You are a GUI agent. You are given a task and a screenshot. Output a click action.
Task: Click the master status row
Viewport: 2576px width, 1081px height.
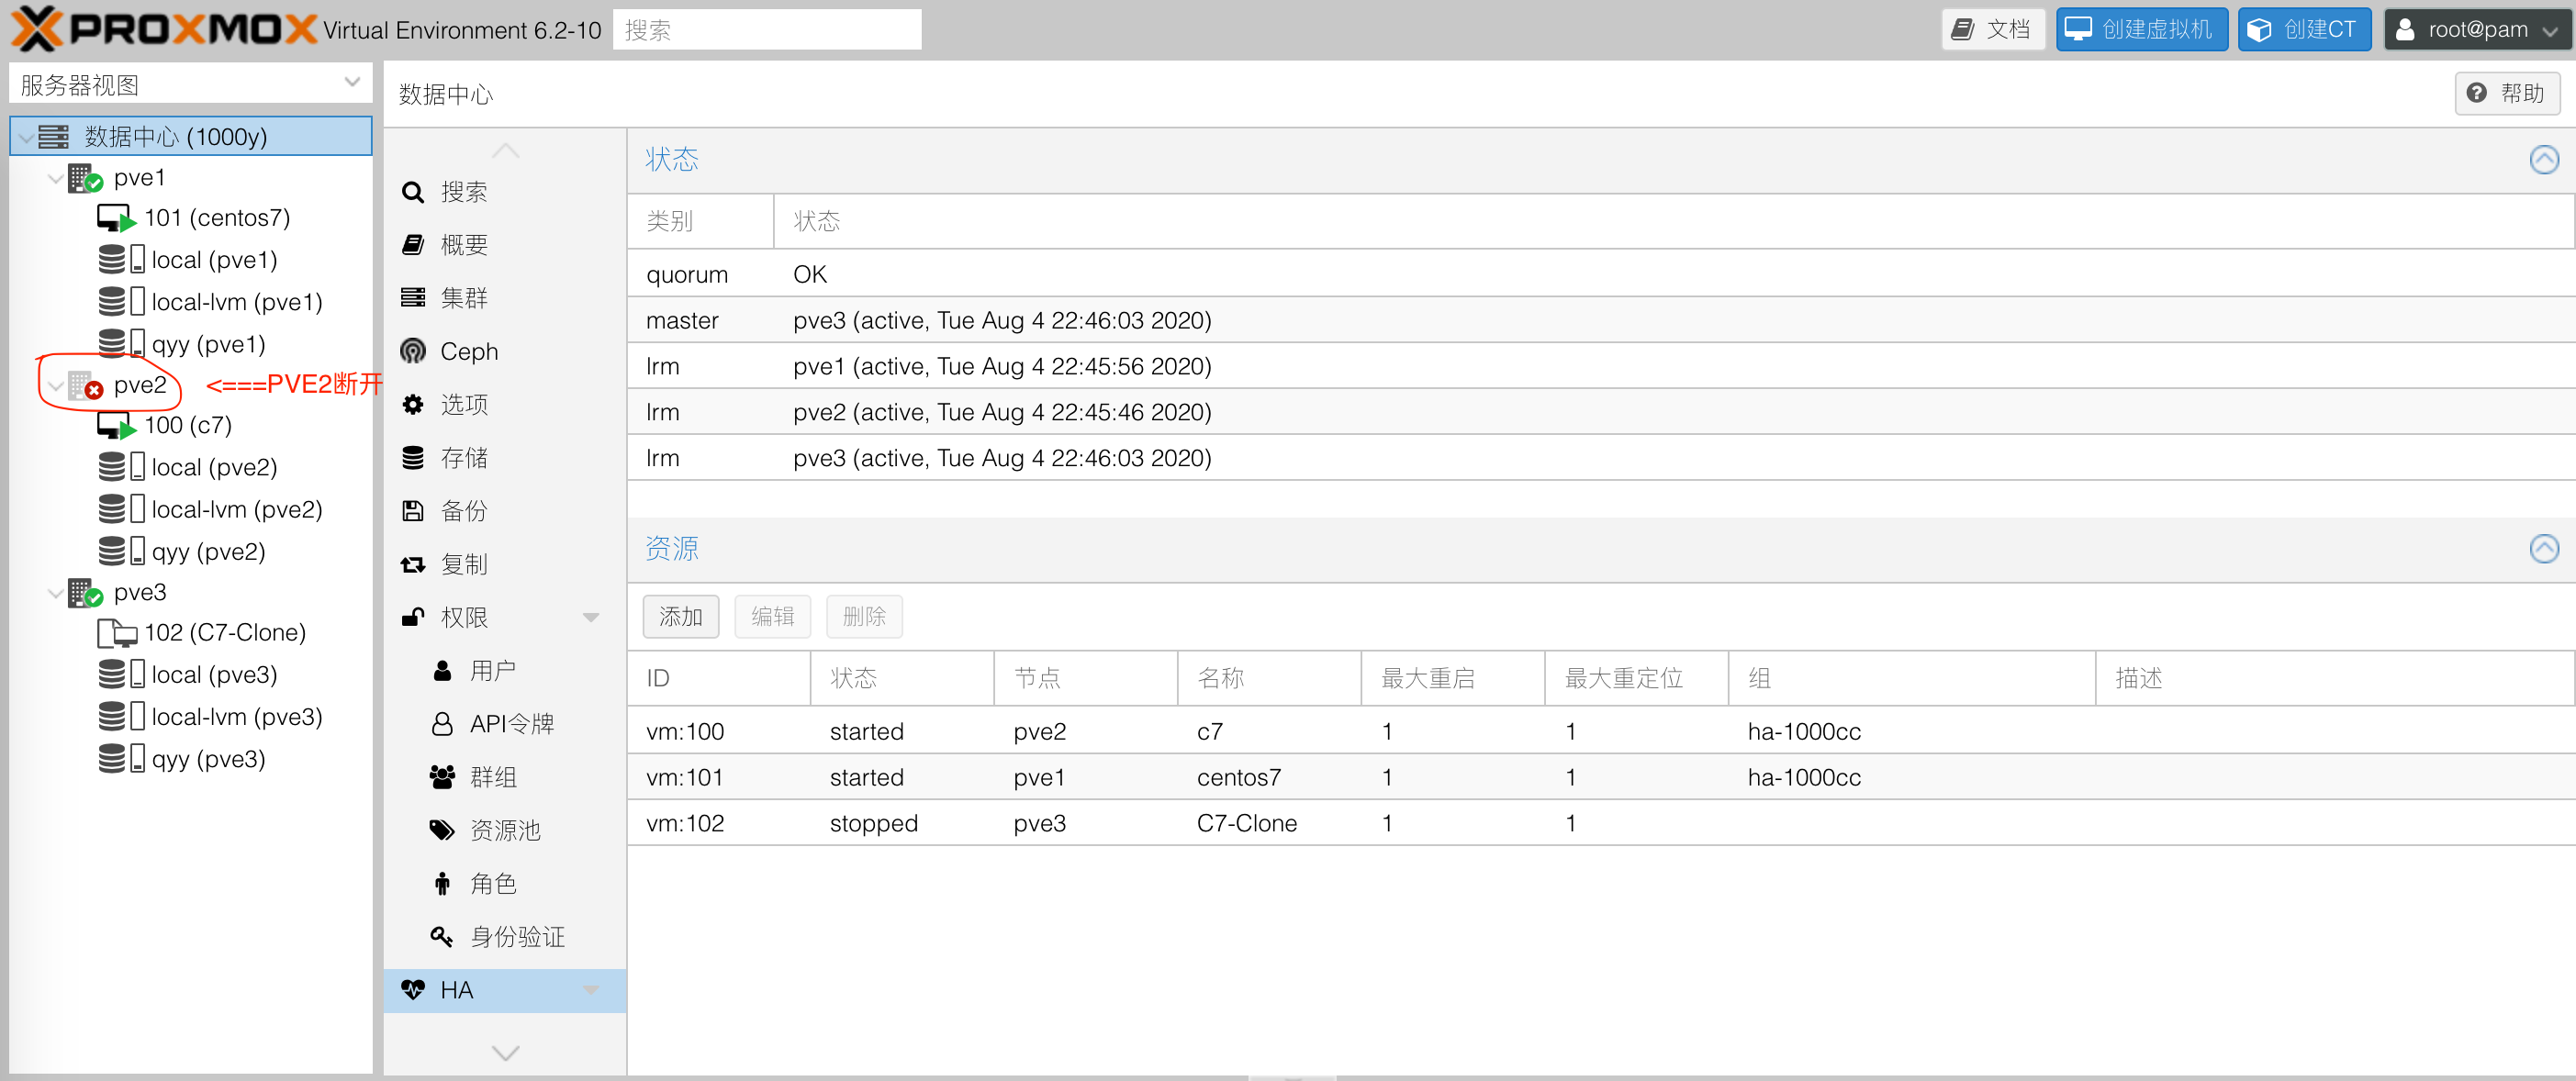pyautogui.click(x=1600, y=320)
